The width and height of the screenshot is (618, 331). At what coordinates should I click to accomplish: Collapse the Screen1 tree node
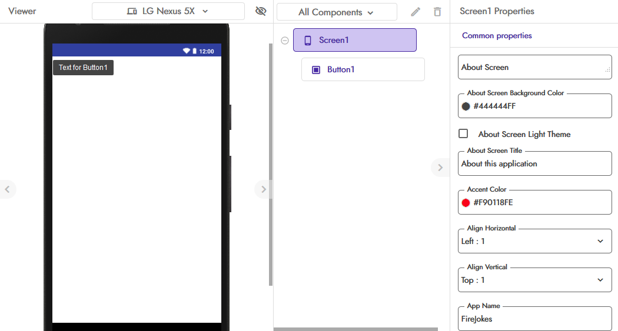point(285,41)
